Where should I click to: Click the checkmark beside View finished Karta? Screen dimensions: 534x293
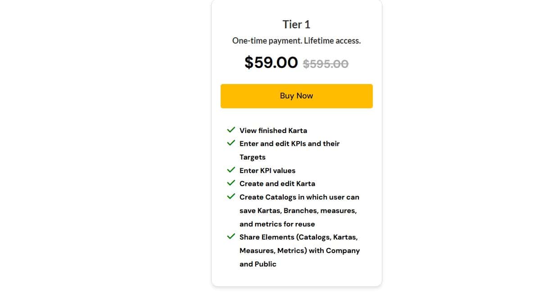[x=231, y=129]
